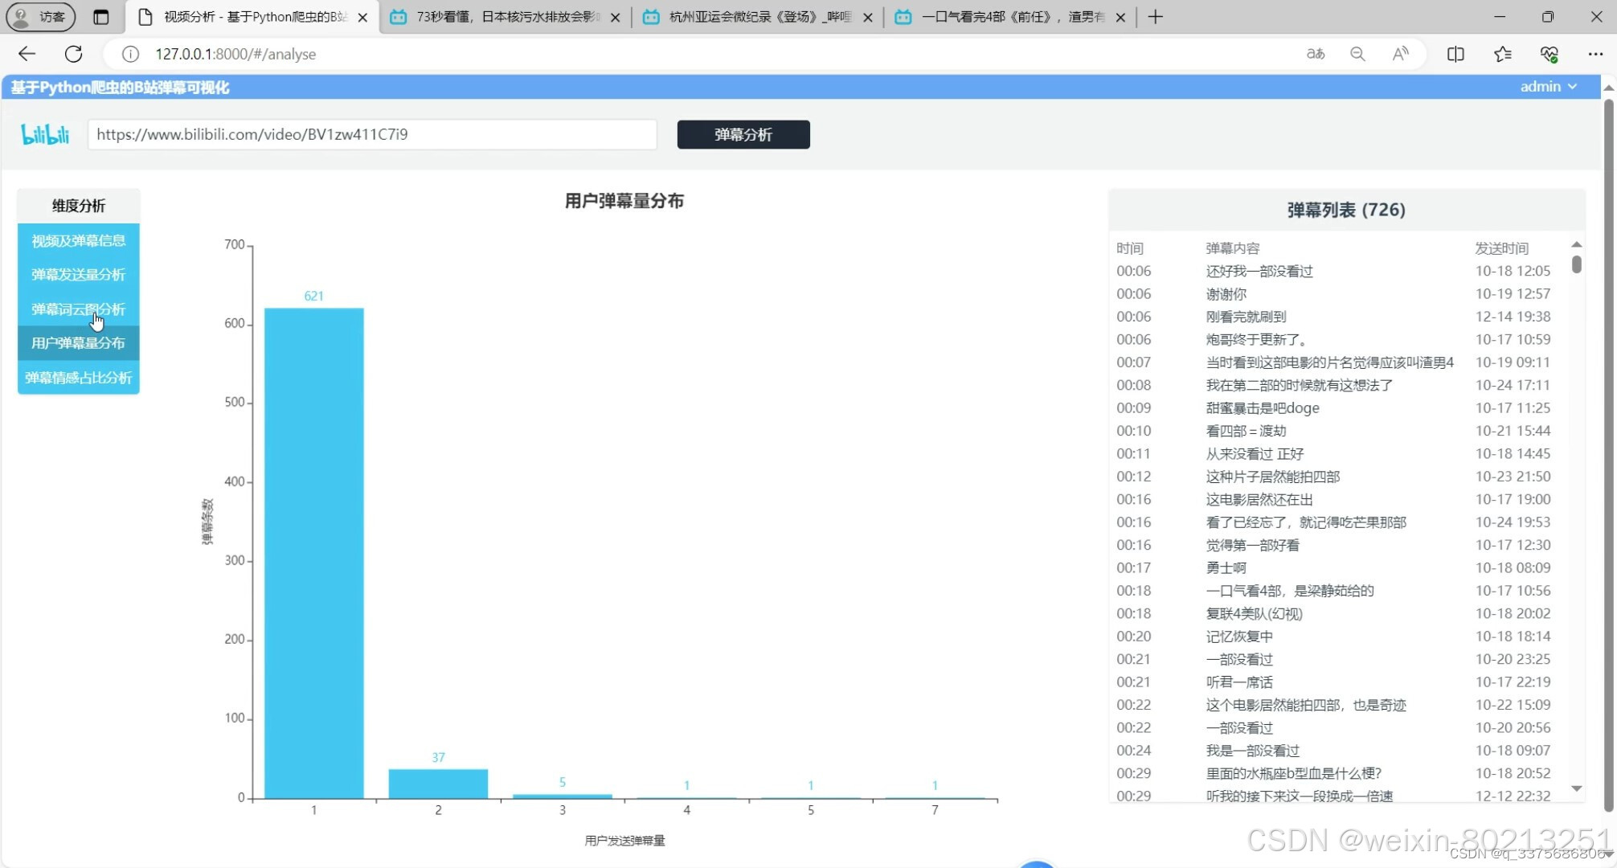This screenshot has height=868, width=1617.
Task: Click the zoom magnifier icon in the toolbar
Action: click(x=1357, y=54)
